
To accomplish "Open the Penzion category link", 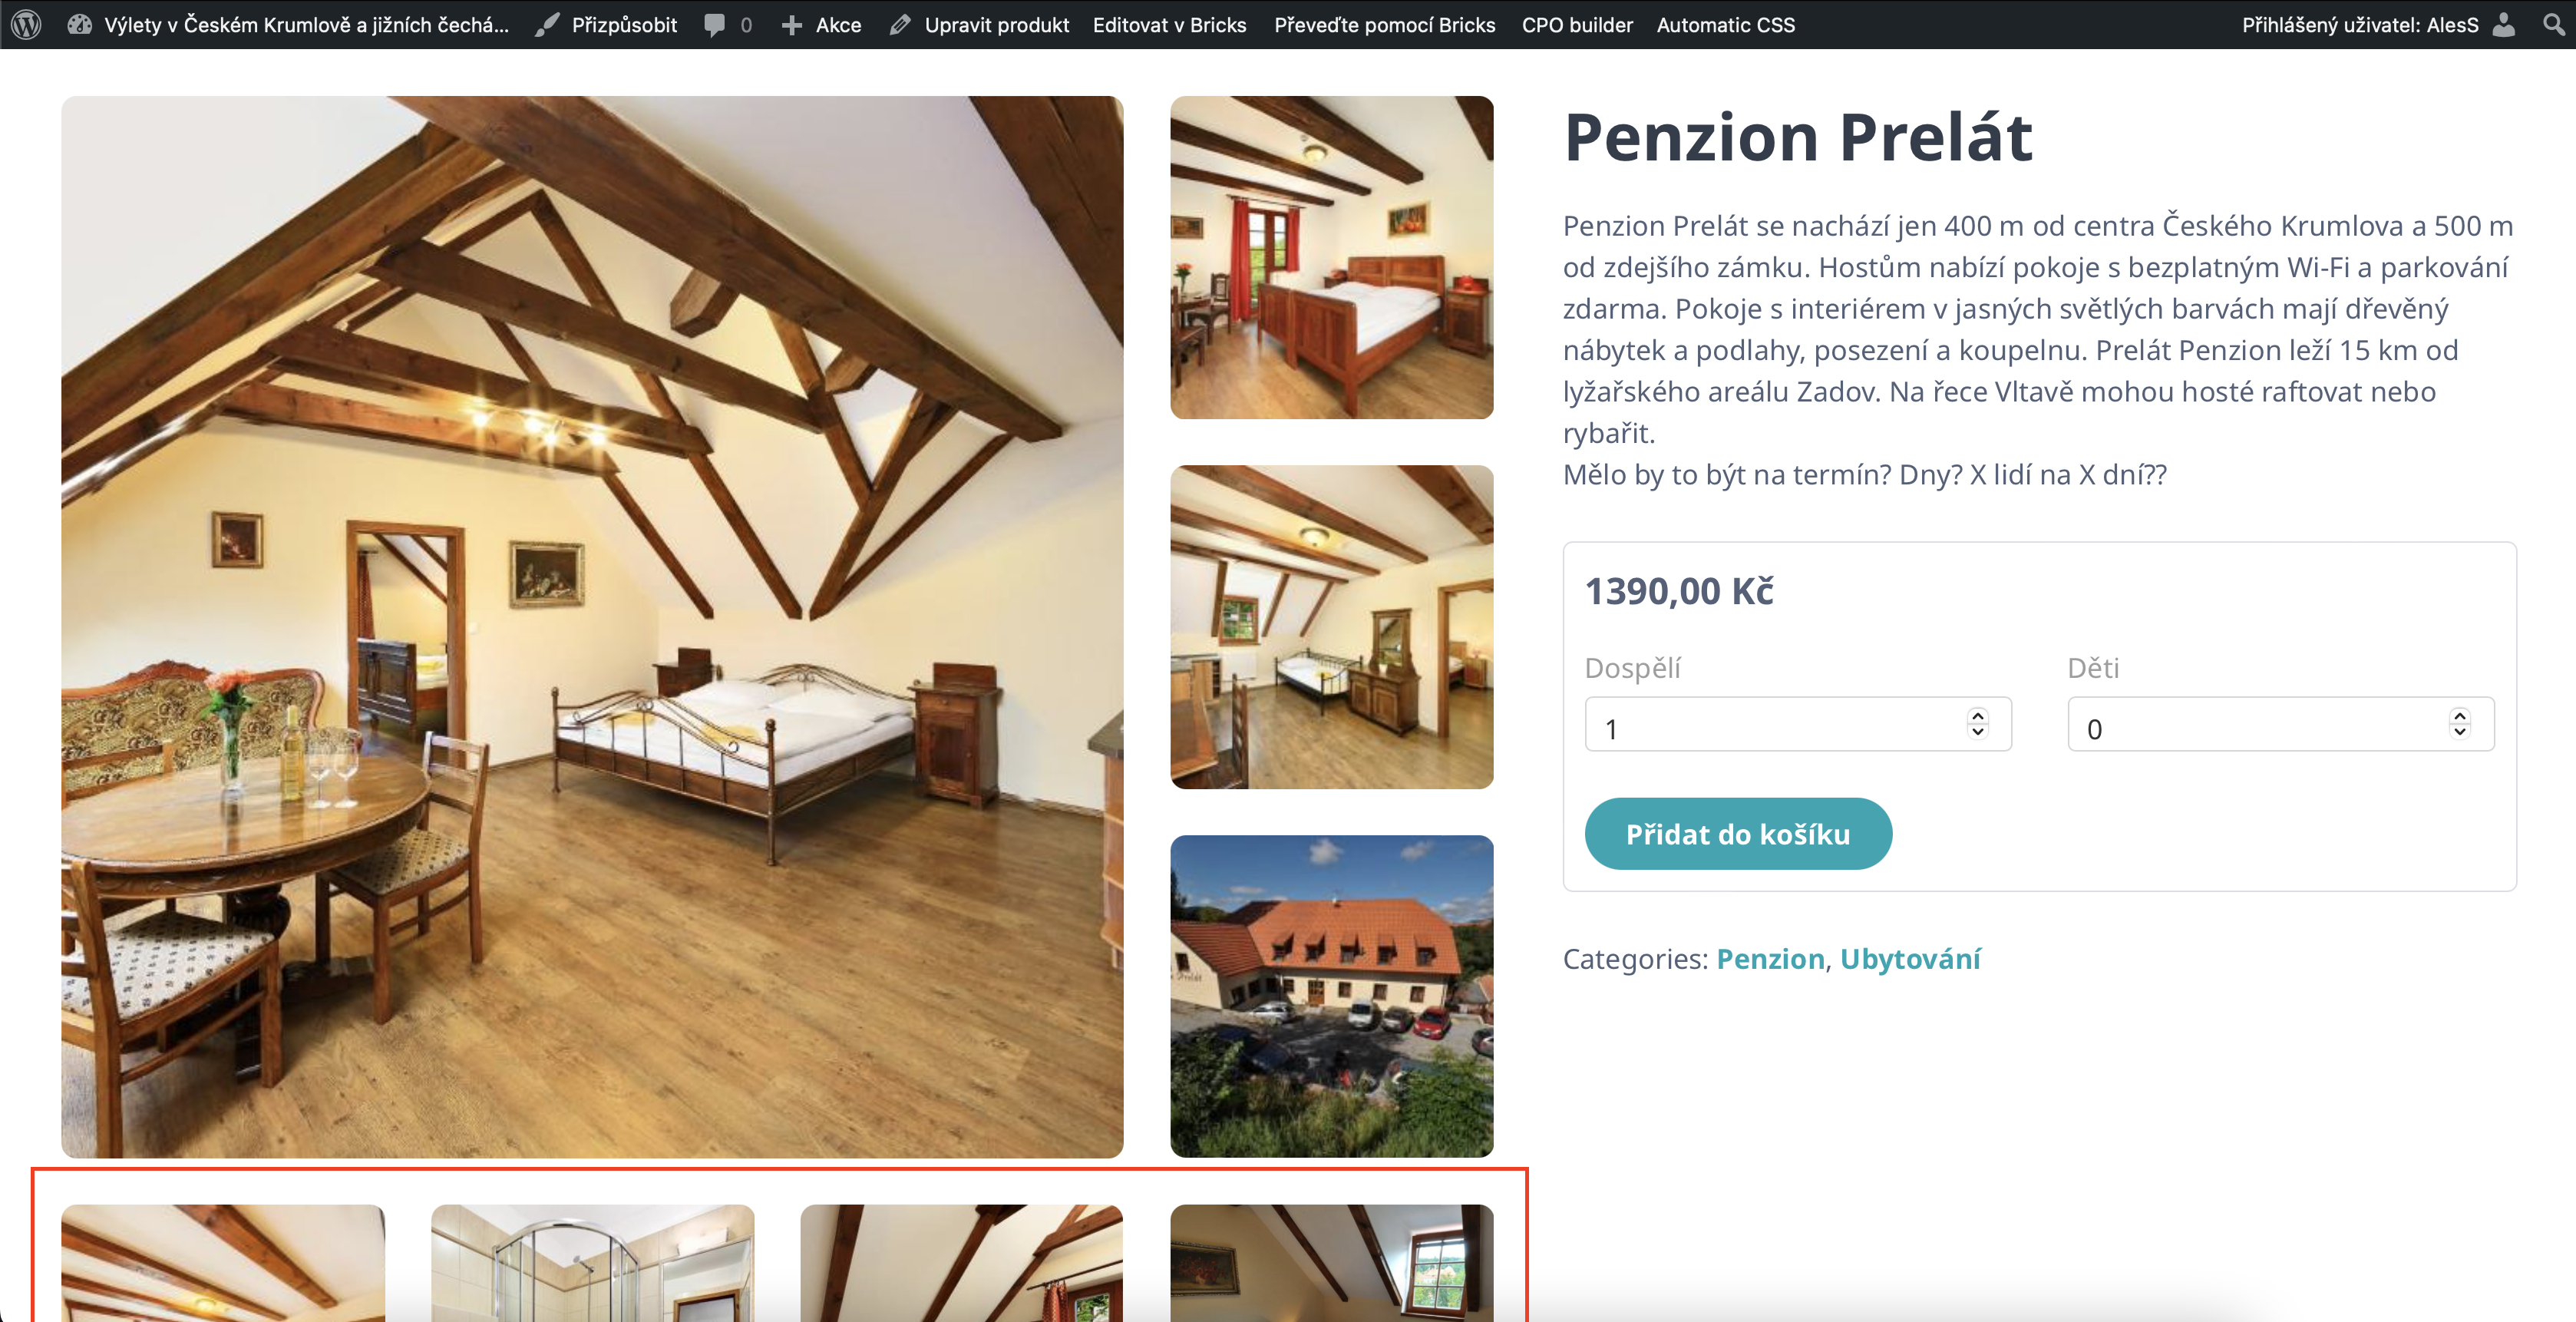I will 1770,958.
